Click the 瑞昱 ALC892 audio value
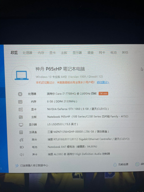 coord(79,154)
